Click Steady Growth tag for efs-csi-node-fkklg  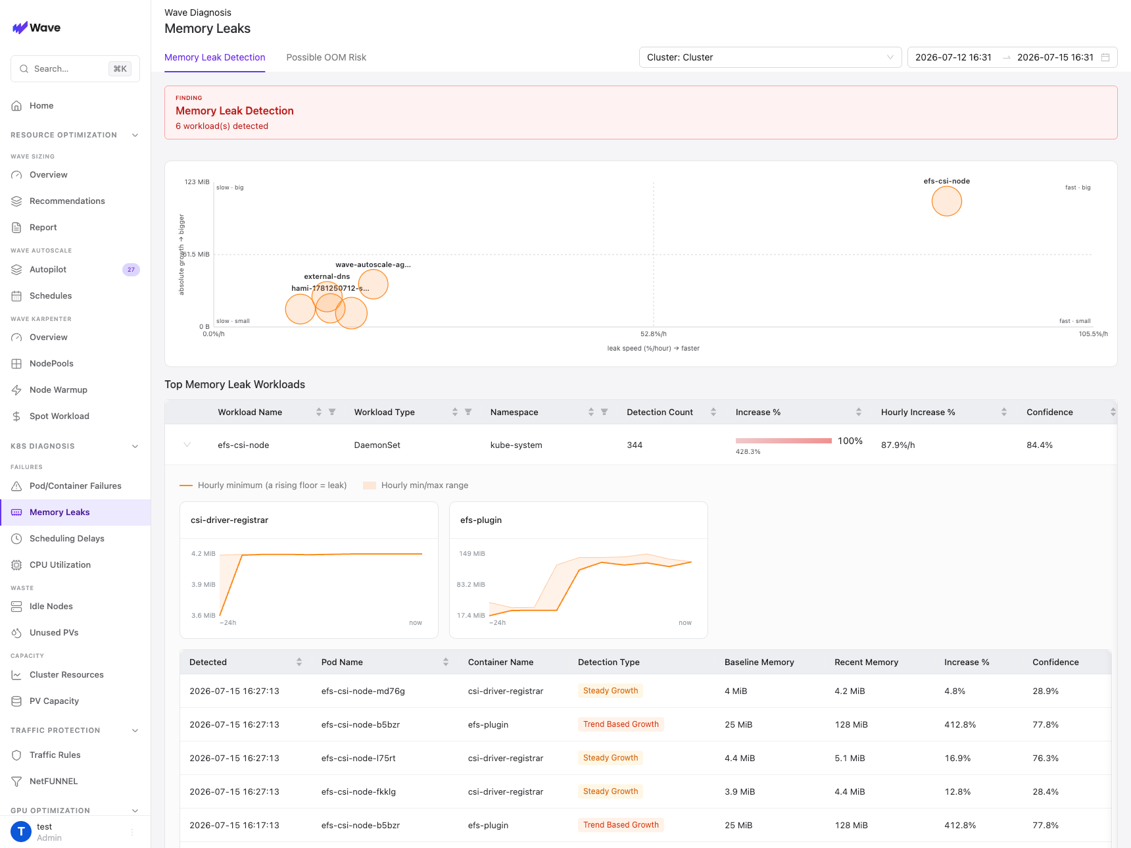[x=610, y=791]
